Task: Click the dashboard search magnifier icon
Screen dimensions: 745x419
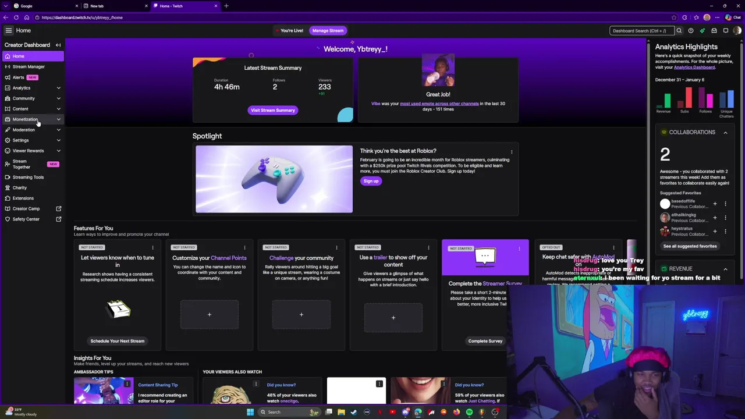Action: (679, 30)
